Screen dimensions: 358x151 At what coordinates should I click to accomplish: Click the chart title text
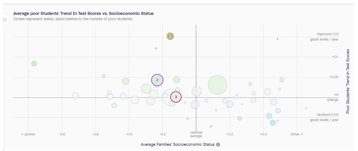(83, 13)
